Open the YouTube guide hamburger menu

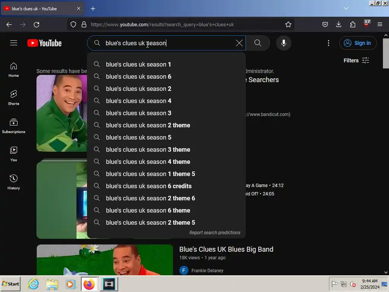[x=14, y=43]
